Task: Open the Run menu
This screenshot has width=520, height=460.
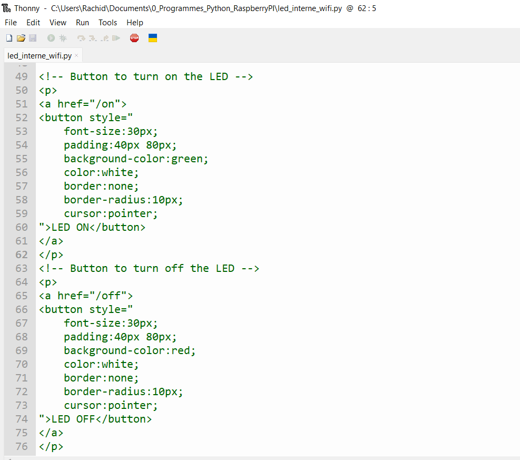Action: pyautogui.click(x=82, y=23)
